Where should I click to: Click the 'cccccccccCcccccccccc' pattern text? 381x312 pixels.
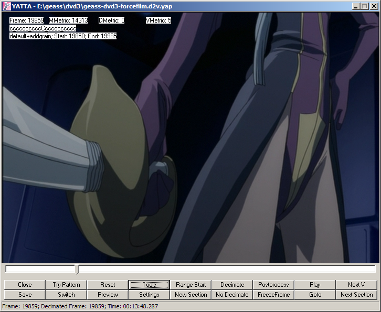click(x=43, y=28)
